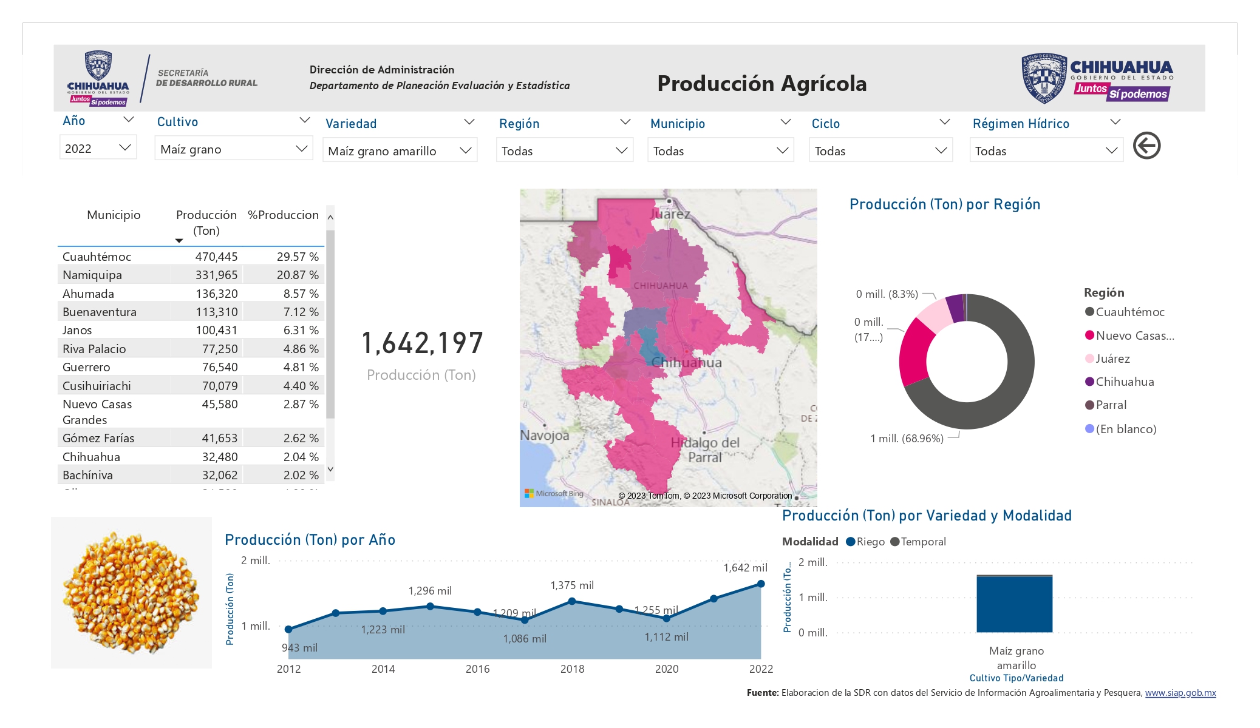Click the 2018 data point on line chart
The width and height of the screenshot is (1260, 728).
[572, 601]
